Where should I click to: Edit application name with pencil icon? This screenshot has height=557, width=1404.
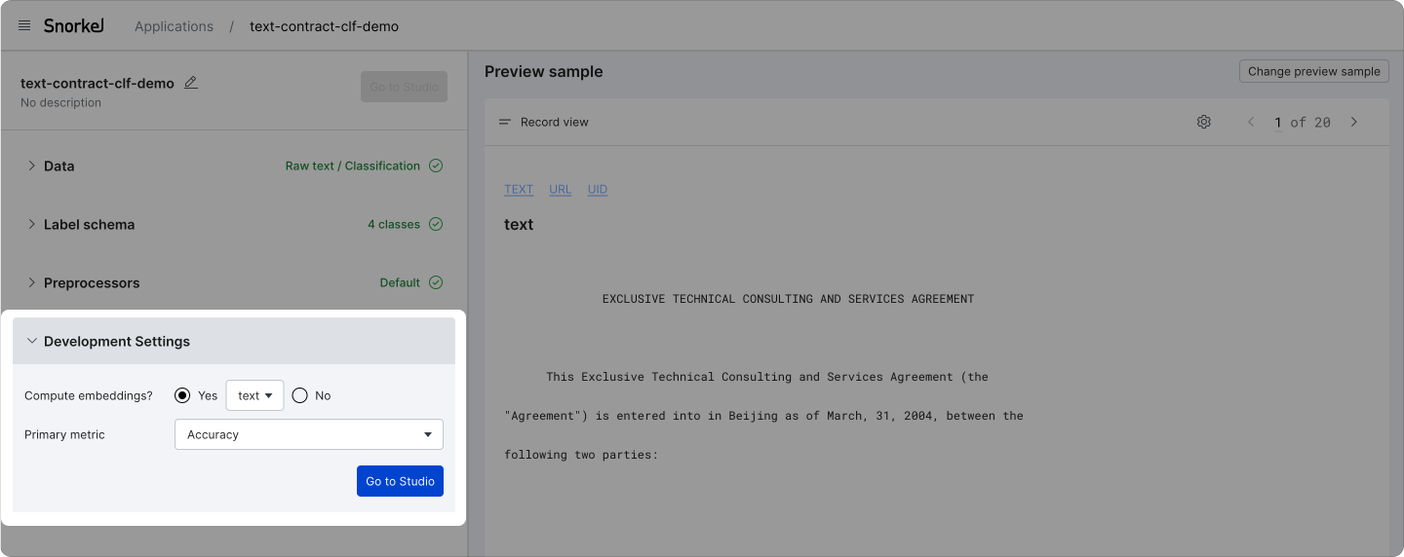click(191, 83)
